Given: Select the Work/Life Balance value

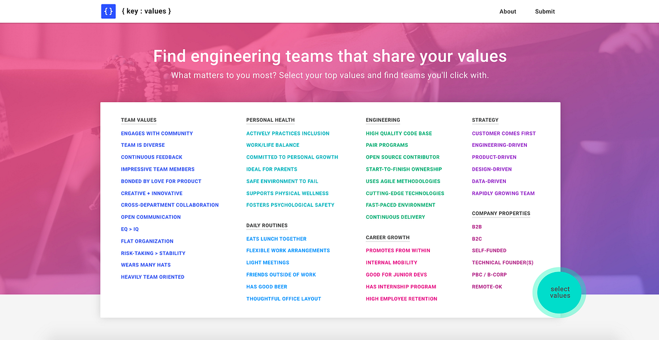Looking at the screenshot, I should pyautogui.click(x=273, y=145).
